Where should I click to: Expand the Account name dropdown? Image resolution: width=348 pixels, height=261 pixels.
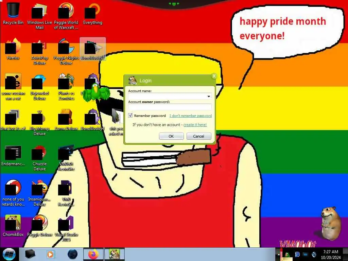coord(209,96)
